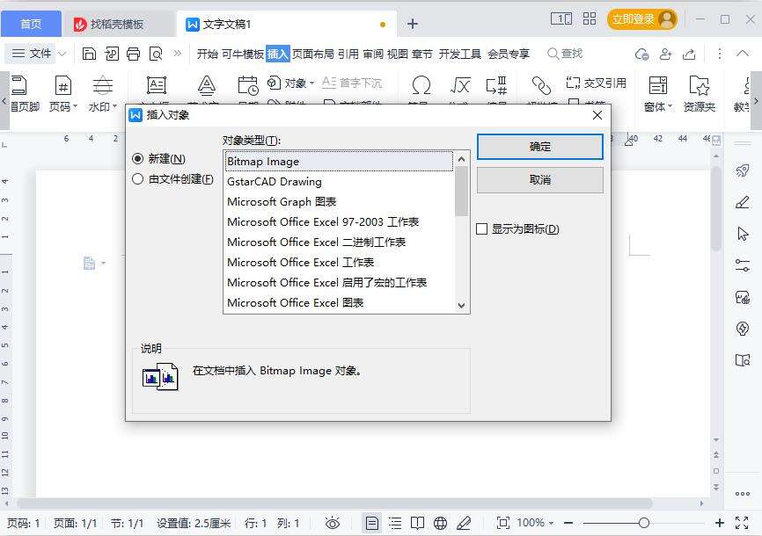
Task: Open Print Preview icon
Action: coord(156,54)
